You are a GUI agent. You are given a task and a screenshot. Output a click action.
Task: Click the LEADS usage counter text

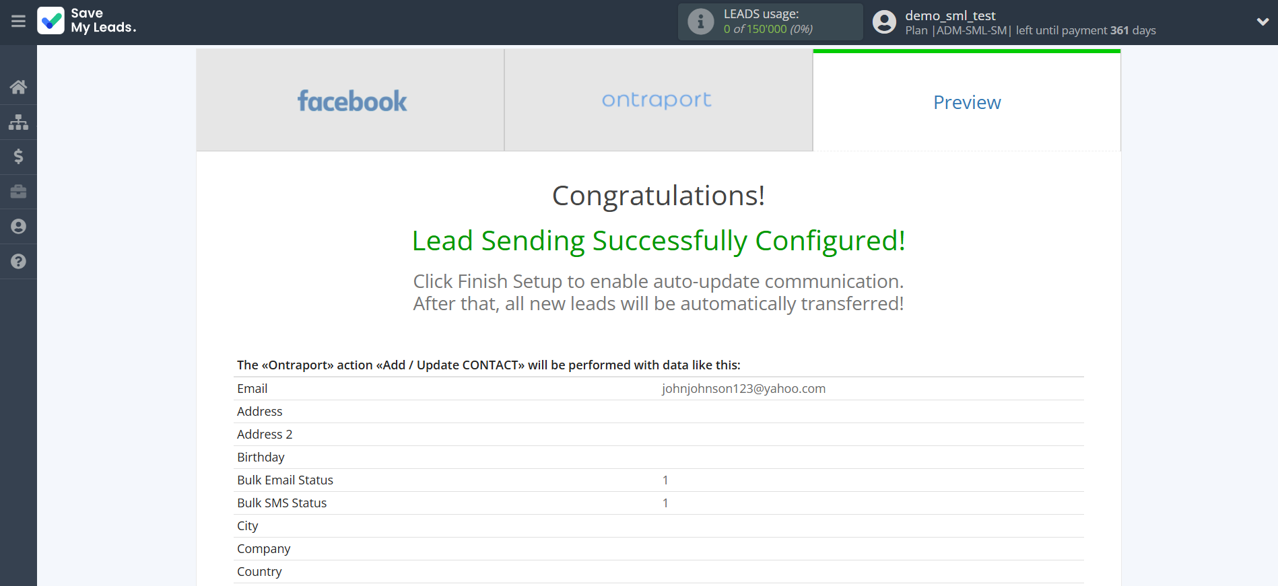click(x=768, y=29)
